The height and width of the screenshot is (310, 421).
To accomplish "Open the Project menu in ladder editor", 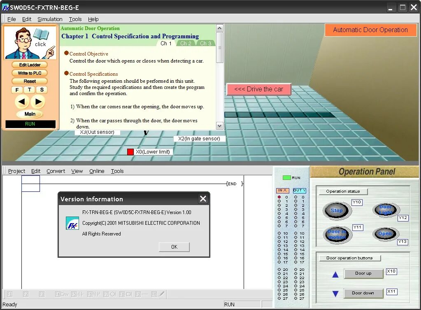I will coord(16,171).
